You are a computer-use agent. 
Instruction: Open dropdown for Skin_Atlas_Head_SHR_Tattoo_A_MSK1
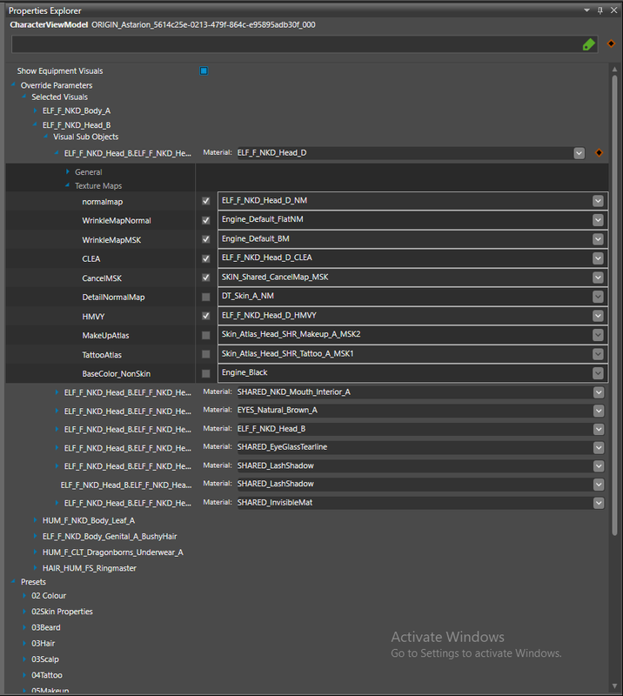tap(598, 354)
